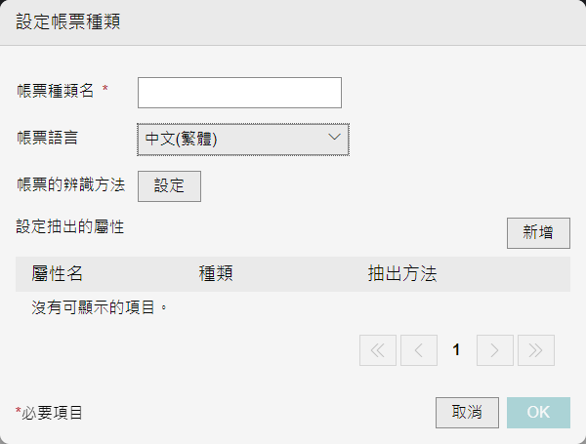This screenshot has width=586, height=444.
Task: Go to previous page with single left chevron
Action: coord(419,350)
